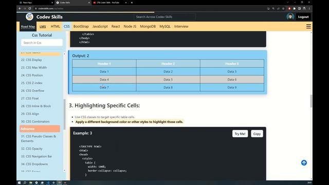Click sidebar scrollbar down arrow
The height and width of the screenshot is (185, 329).
click(64, 170)
